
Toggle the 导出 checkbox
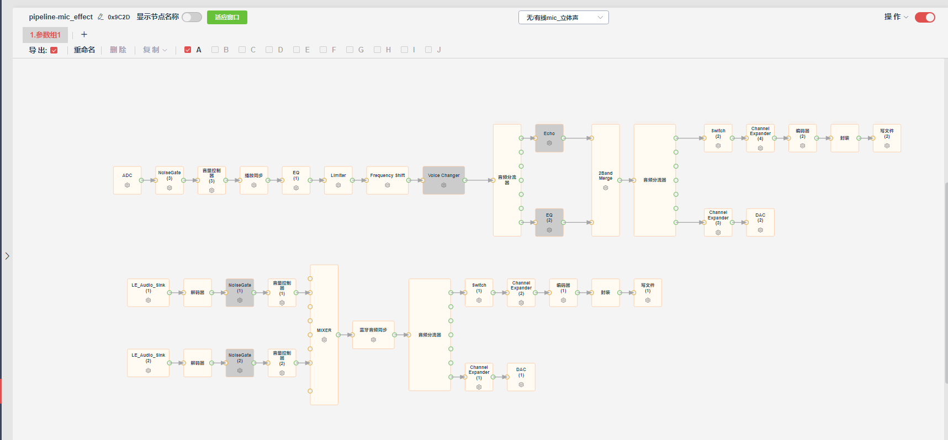click(54, 50)
